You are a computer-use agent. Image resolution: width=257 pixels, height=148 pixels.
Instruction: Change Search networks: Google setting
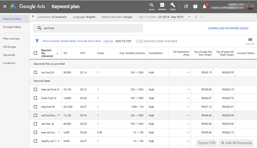click(117, 17)
